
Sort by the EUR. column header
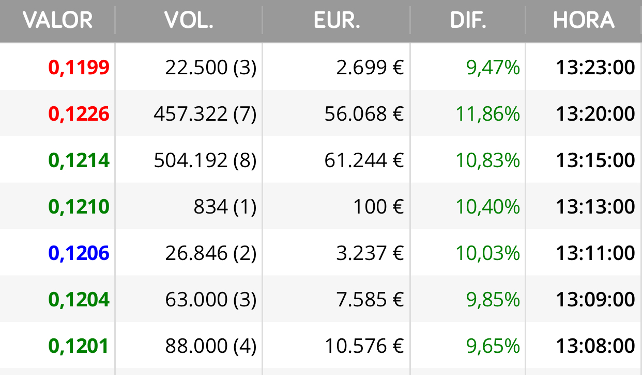click(x=337, y=21)
